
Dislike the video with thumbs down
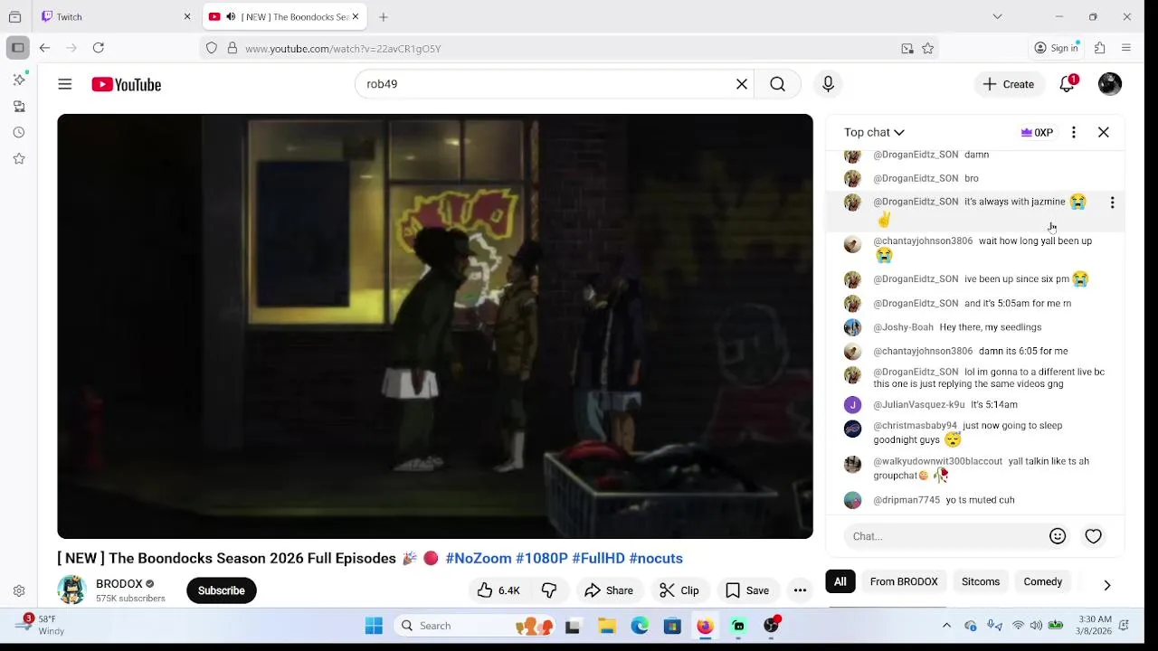[549, 590]
